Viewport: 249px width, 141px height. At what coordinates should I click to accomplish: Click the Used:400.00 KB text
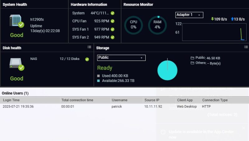[115, 76]
